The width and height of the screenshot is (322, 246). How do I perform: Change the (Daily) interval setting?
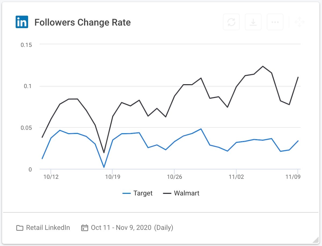click(x=163, y=228)
